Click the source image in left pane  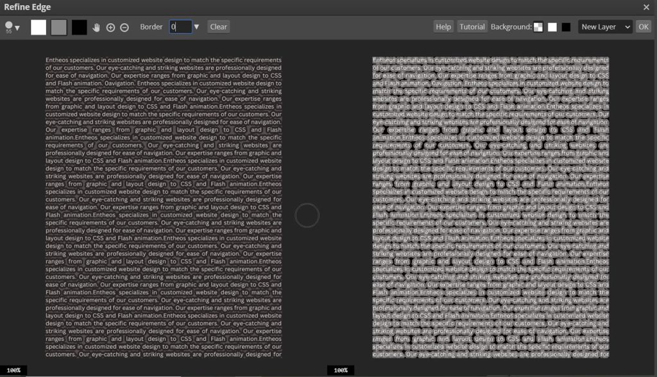164,207
